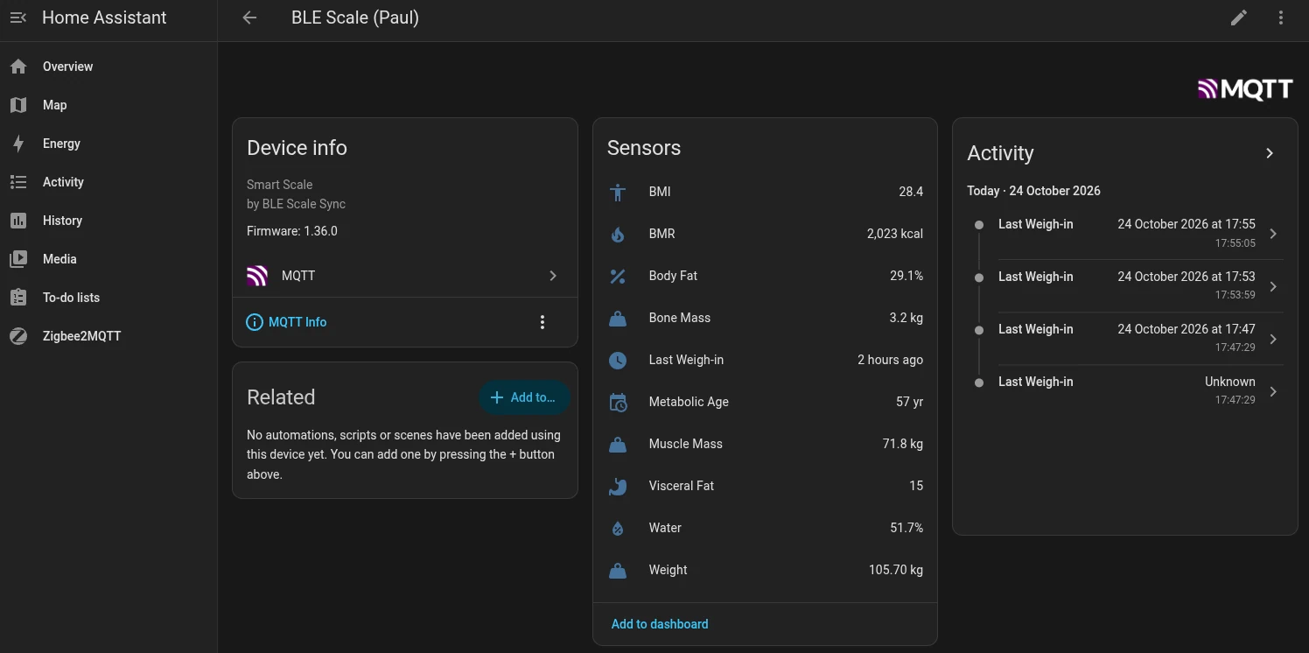Click the Add to… button
Screen dimensions: 1309x653
pos(524,397)
